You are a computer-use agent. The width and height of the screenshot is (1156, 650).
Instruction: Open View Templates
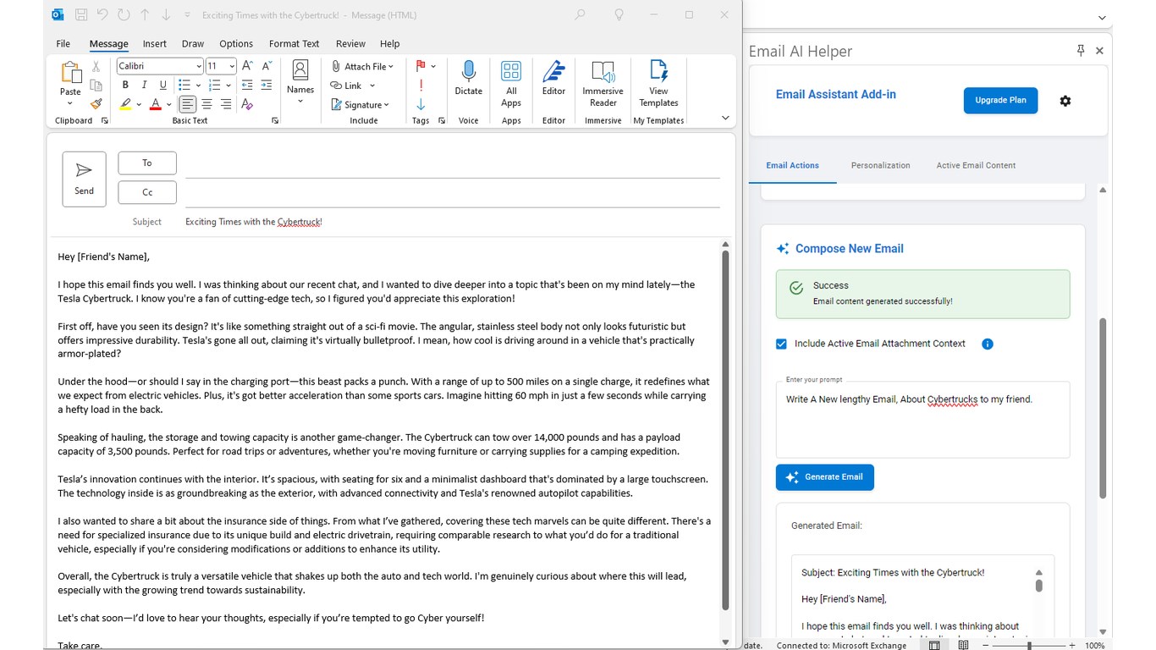[x=658, y=83]
